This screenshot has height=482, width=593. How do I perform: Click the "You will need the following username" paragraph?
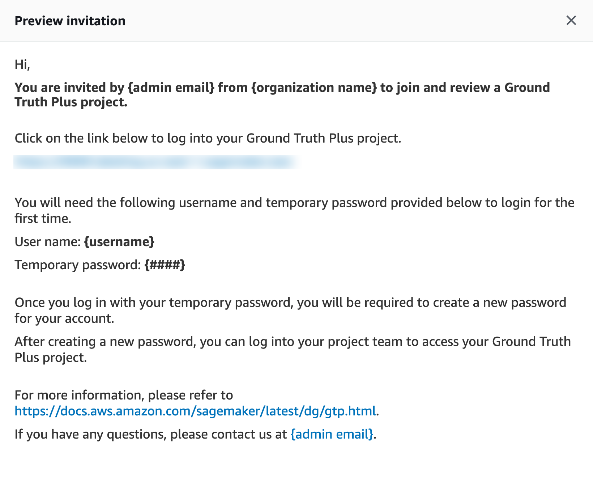(x=294, y=203)
